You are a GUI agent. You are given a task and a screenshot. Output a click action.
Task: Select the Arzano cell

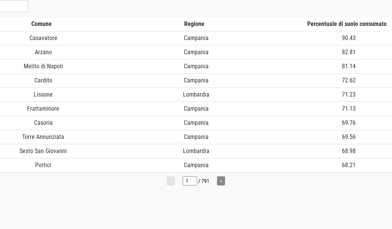(x=43, y=52)
